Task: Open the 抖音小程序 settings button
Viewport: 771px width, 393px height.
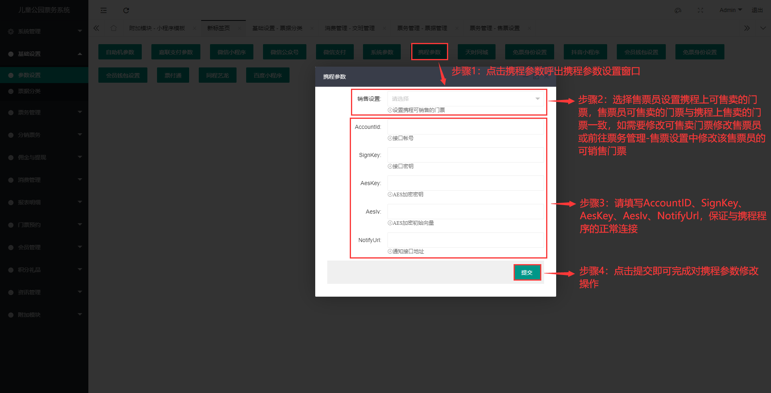Action: point(585,52)
